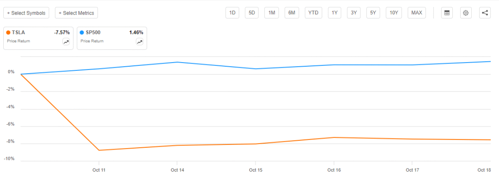
Task: Open the data table view icon
Action: pyautogui.click(x=447, y=13)
